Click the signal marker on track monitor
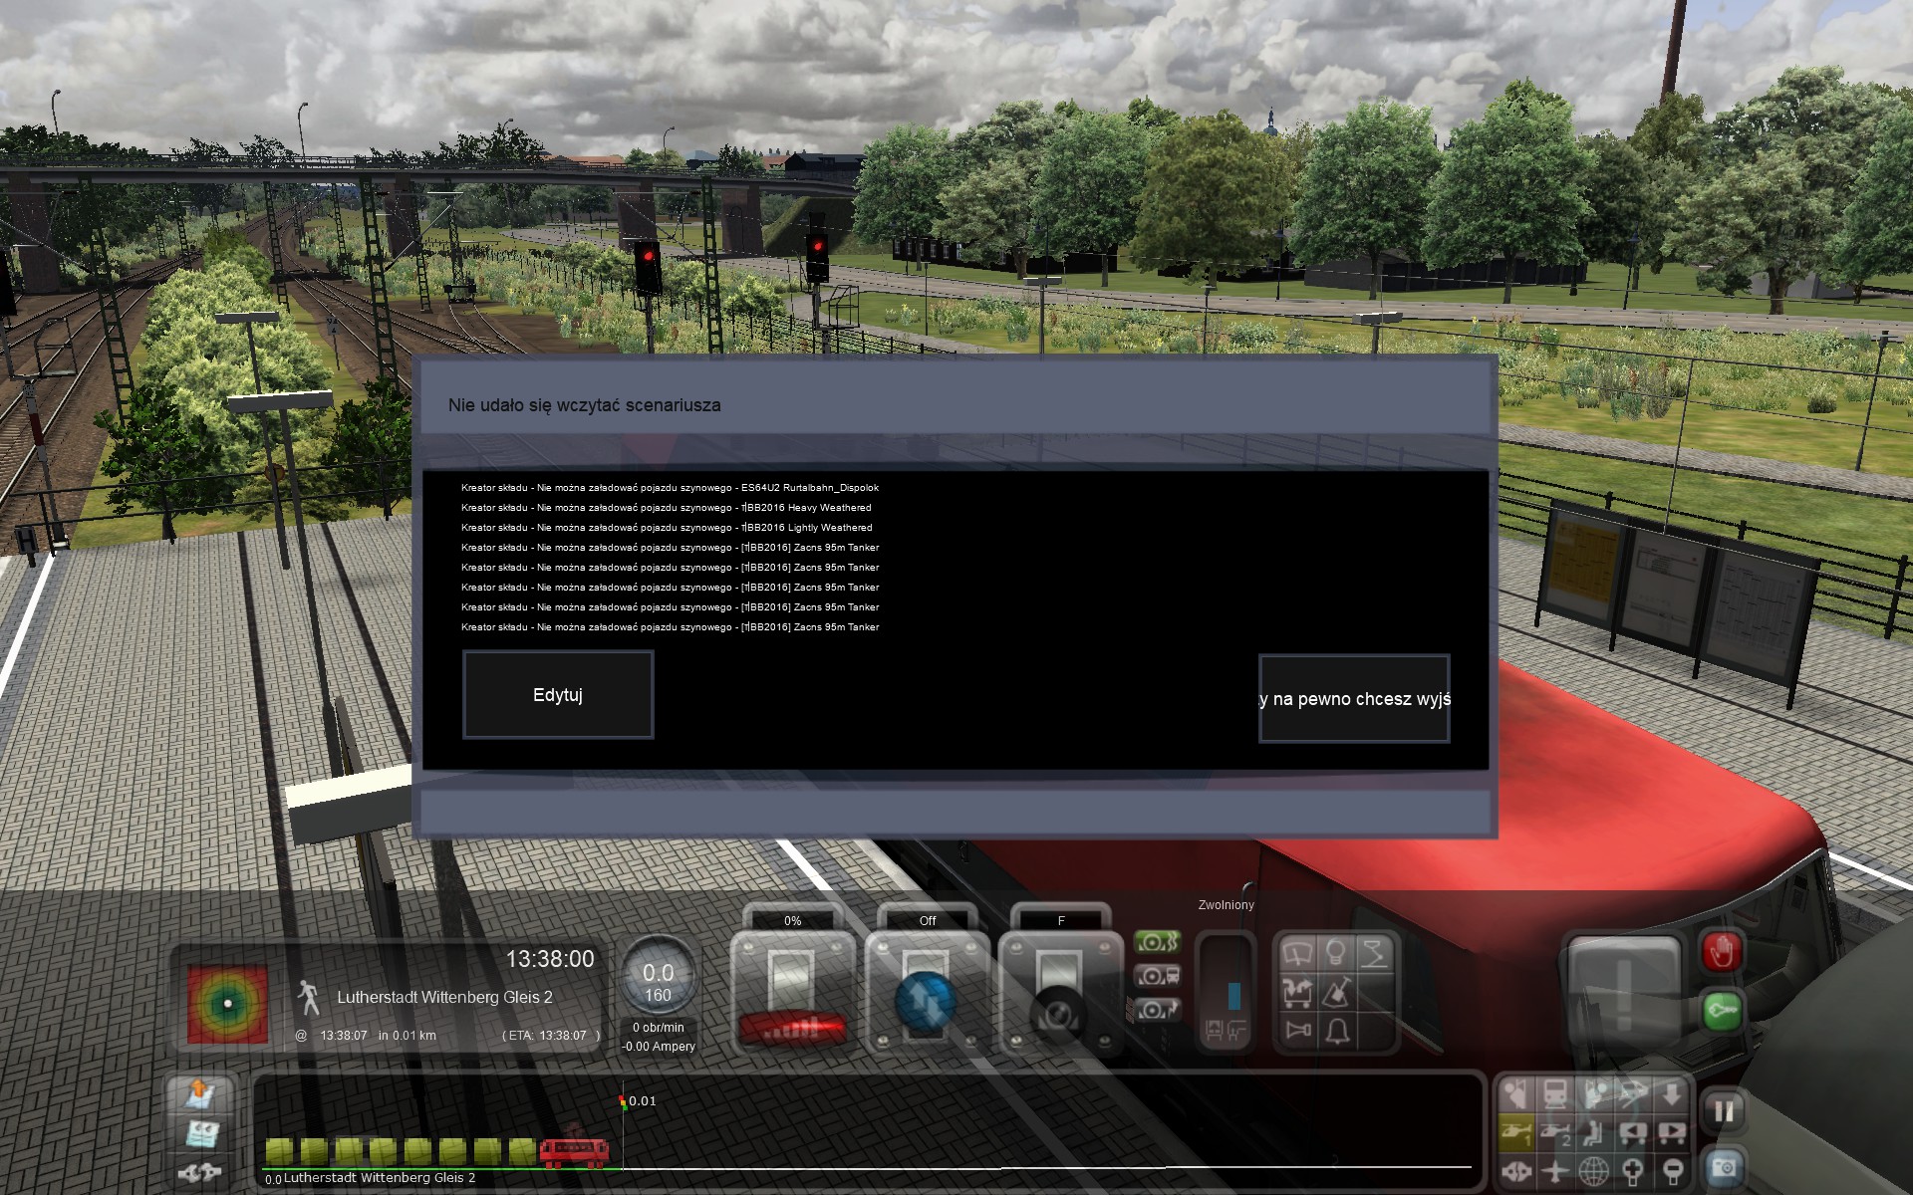The width and height of the screenshot is (1913, 1195). coord(623,1102)
